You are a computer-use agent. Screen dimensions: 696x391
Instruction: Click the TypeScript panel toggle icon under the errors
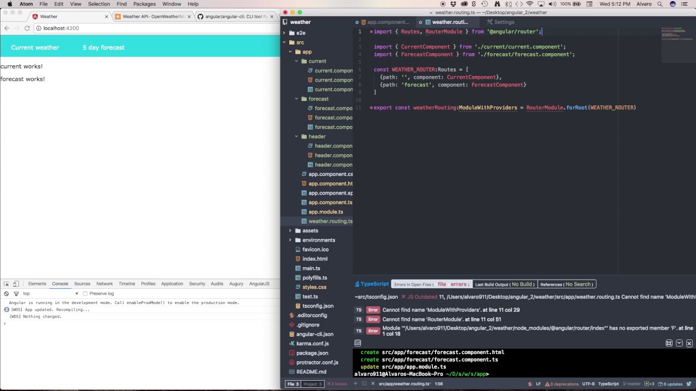358,343
